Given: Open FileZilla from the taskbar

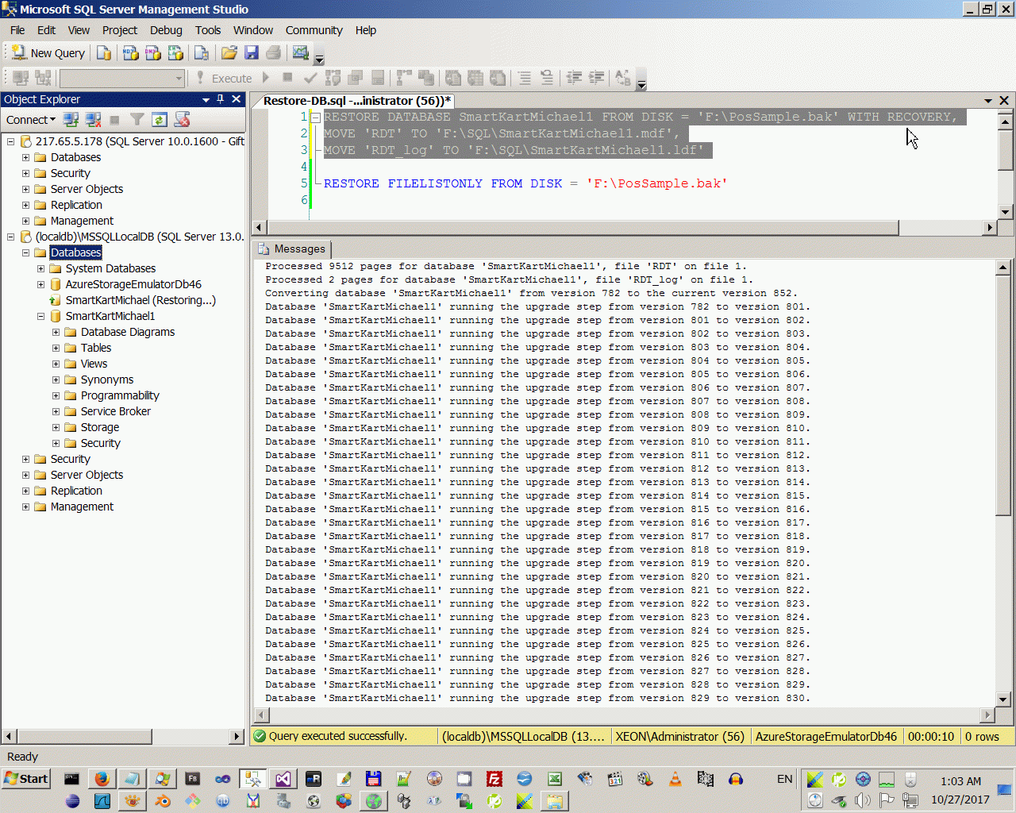Looking at the screenshot, I should [x=495, y=779].
